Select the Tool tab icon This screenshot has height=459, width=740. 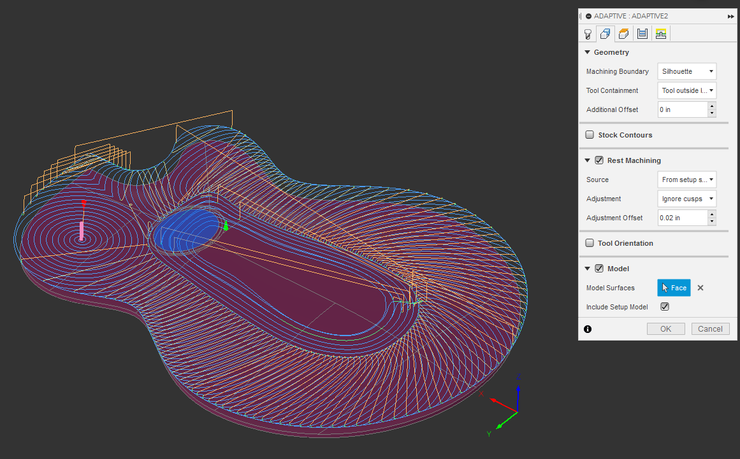point(587,33)
